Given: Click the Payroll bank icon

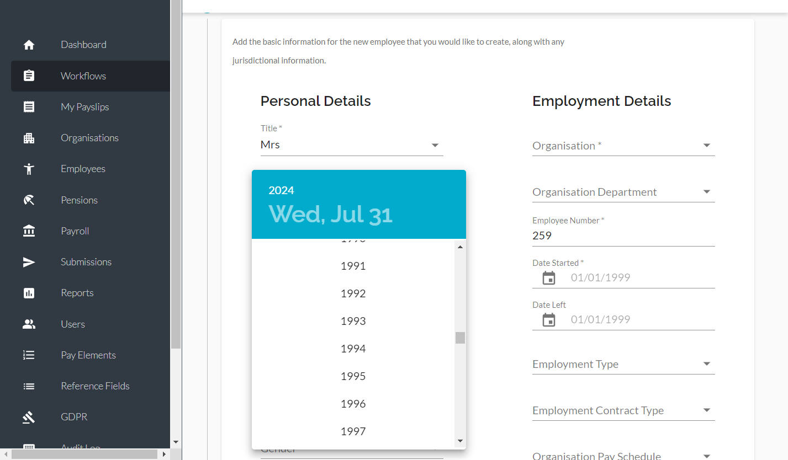Looking at the screenshot, I should [x=29, y=231].
